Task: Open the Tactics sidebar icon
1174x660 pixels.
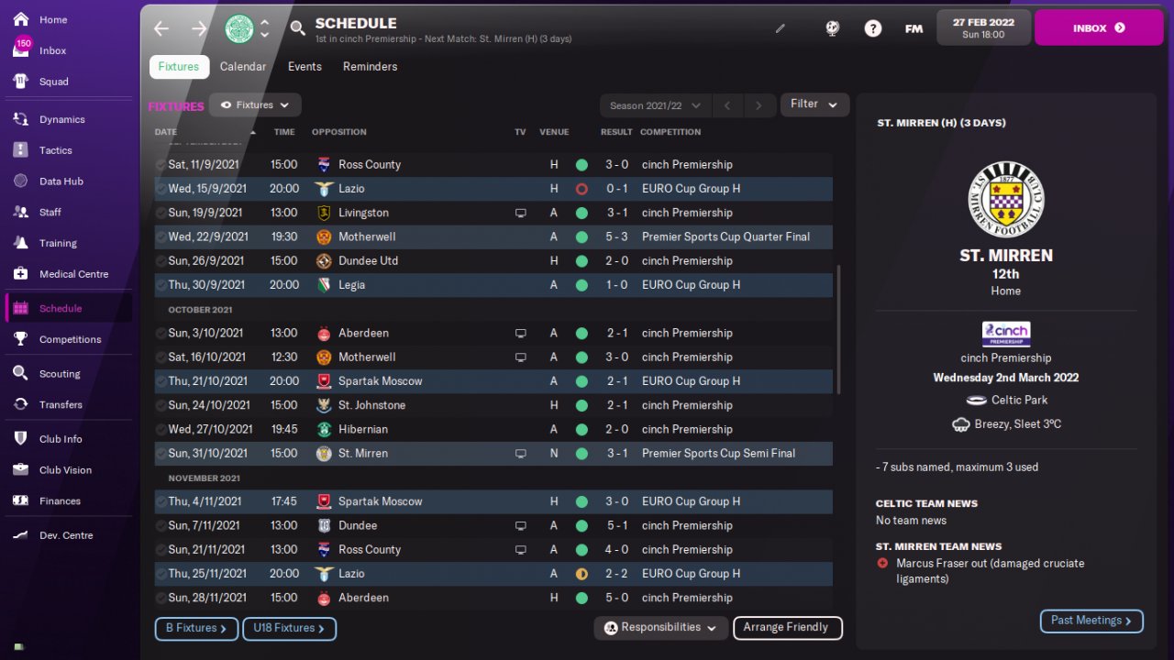Action: (x=20, y=150)
